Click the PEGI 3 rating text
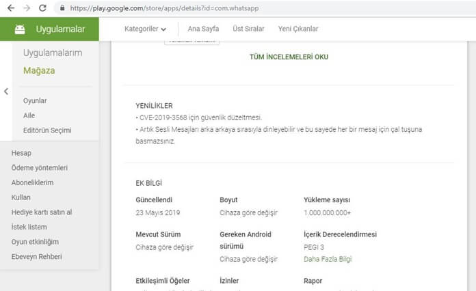The image size is (476, 291). (314, 247)
